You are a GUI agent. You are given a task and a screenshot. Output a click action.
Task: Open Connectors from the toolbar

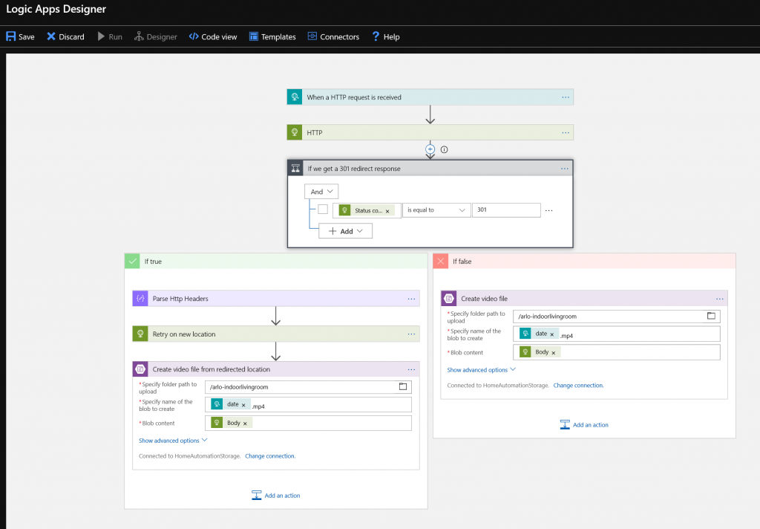click(333, 36)
